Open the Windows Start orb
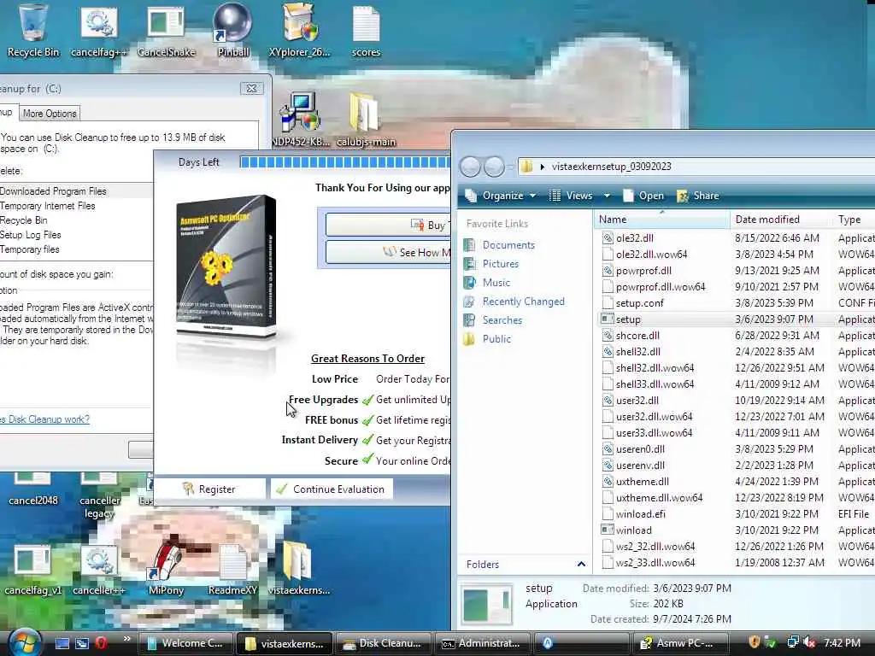 (x=23, y=642)
